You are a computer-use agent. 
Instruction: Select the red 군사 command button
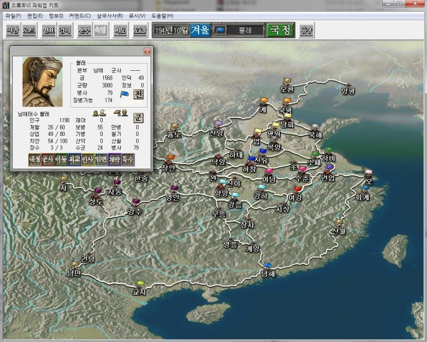(48, 159)
